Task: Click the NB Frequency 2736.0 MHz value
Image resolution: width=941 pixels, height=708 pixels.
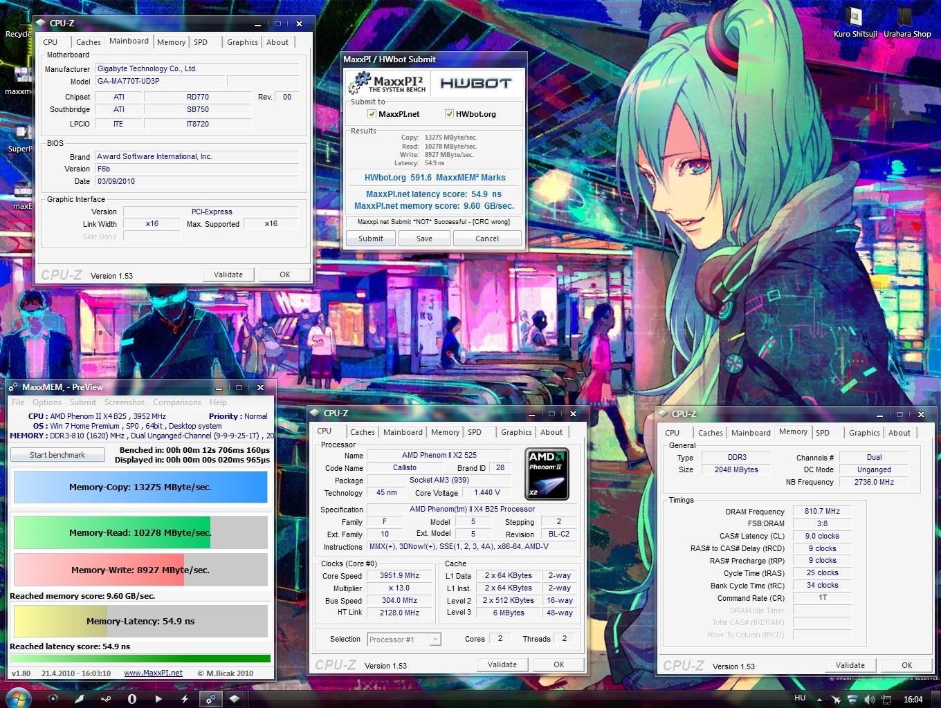Action: (874, 482)
